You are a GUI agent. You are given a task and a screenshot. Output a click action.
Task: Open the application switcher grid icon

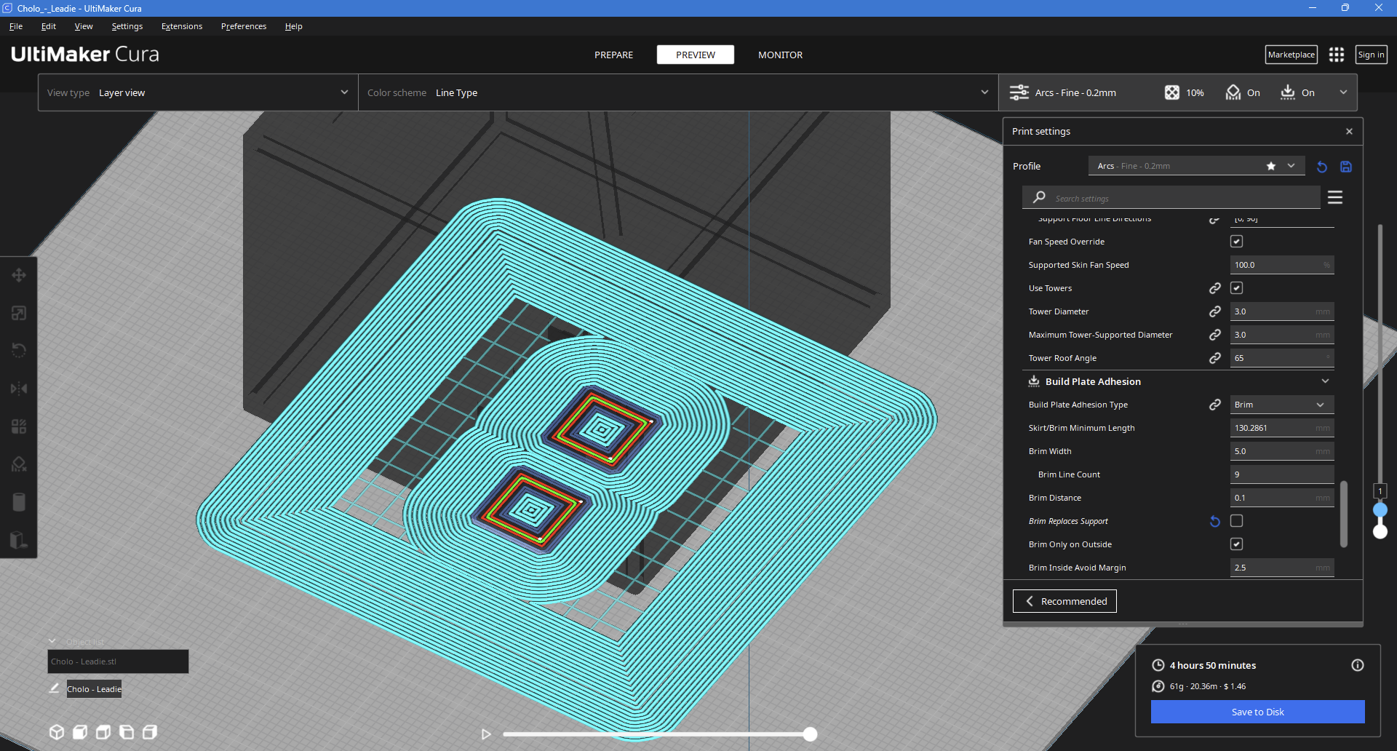click(1337, 55)
